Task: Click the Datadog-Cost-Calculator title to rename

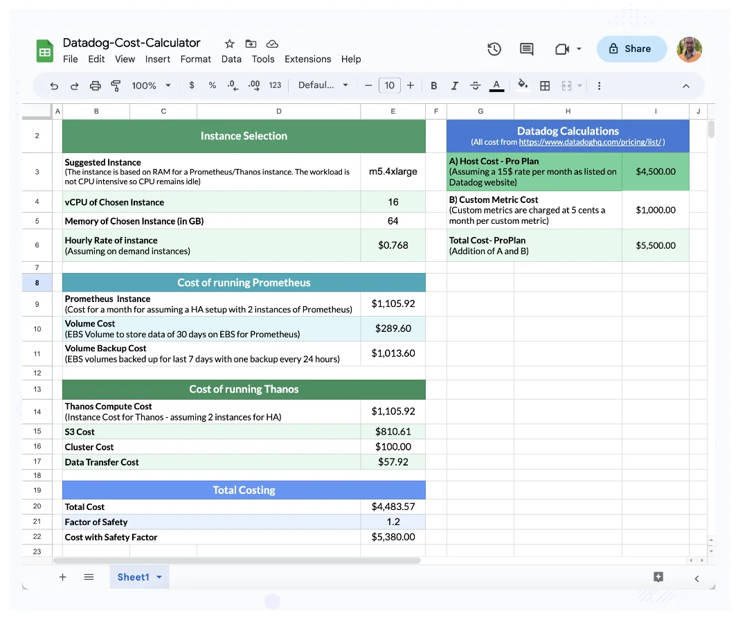Action: click(132, 43)
